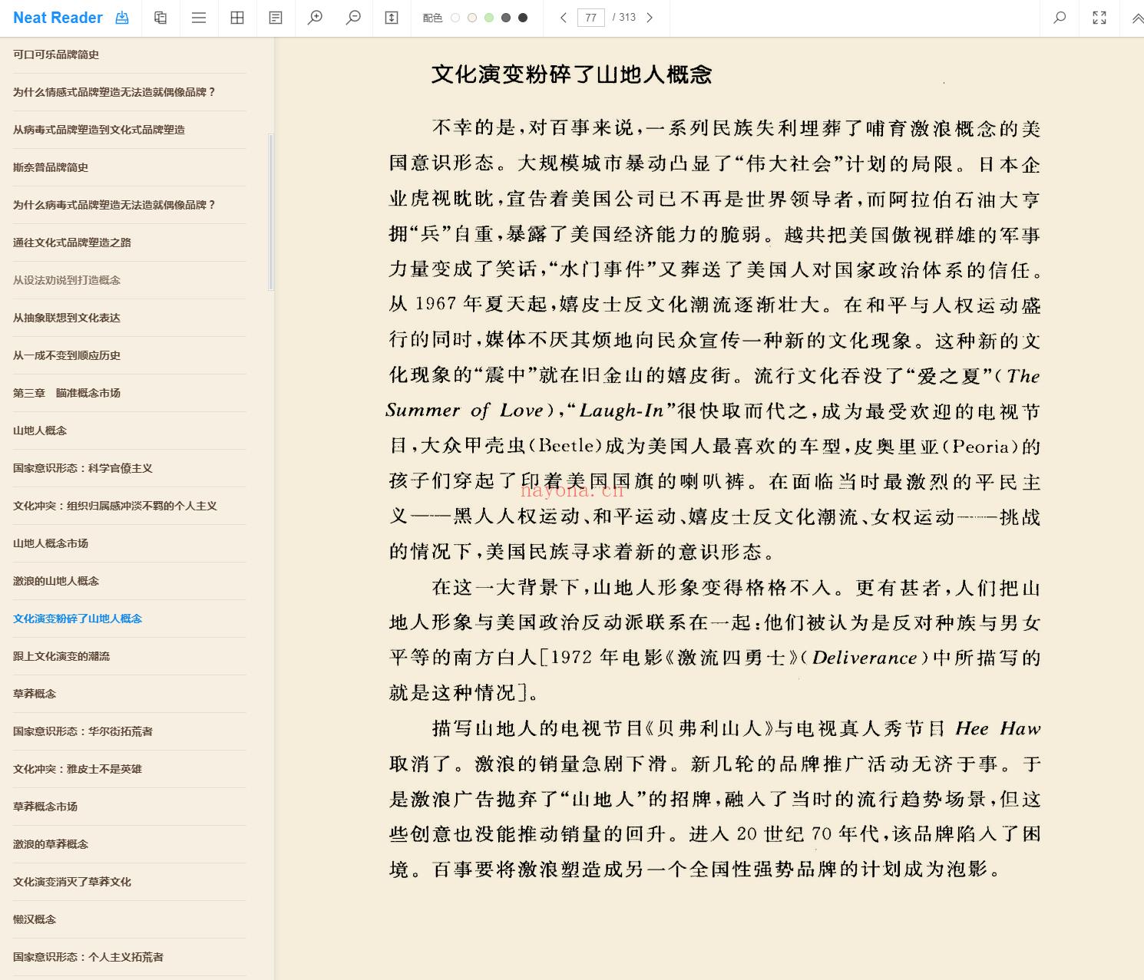Click the word Laugh-In in the paragraph

(621, 411)
